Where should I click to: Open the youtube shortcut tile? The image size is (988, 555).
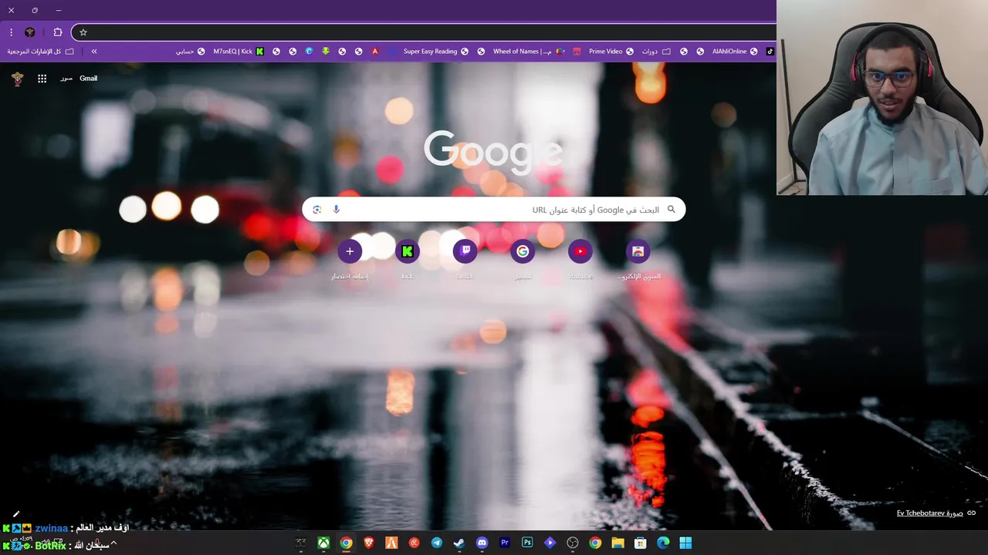pyautogui.click(x=580, y=251)
